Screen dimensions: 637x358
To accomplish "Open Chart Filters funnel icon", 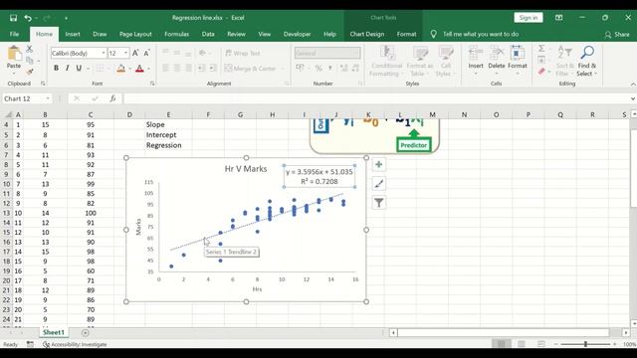I will click(378, 203).
